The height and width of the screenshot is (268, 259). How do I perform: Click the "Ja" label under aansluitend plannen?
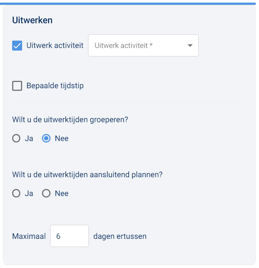[x=29, y=193]
